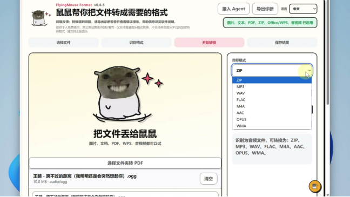The height and width of the screenshot is (197, 350).
Task: Choose OPUS in the format list
Action: pyautogui.click(x=272, y=119)
